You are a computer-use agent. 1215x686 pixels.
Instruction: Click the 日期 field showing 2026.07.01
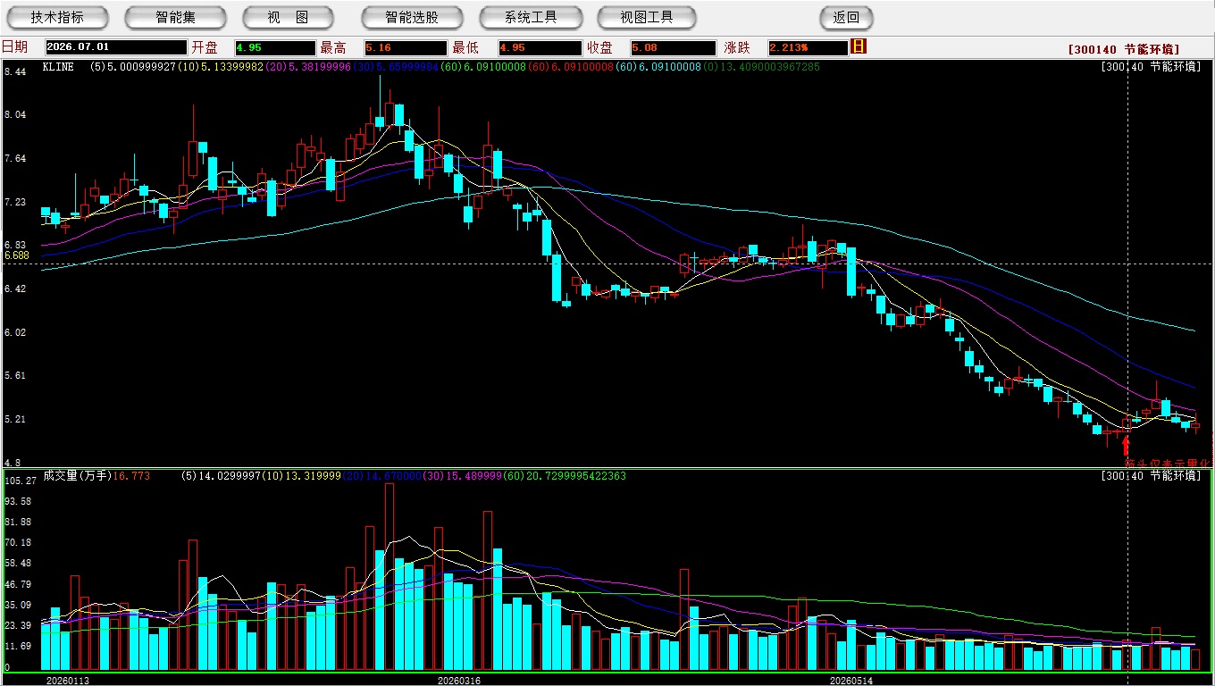pyautogui.click(x=115, y=47)
